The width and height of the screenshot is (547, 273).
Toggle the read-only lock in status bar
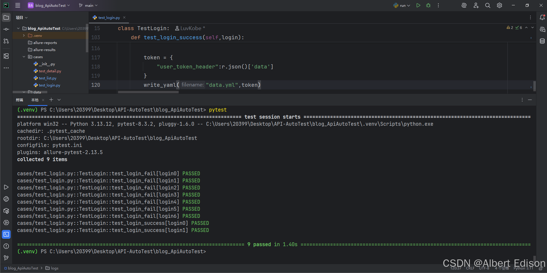(541, 268)
